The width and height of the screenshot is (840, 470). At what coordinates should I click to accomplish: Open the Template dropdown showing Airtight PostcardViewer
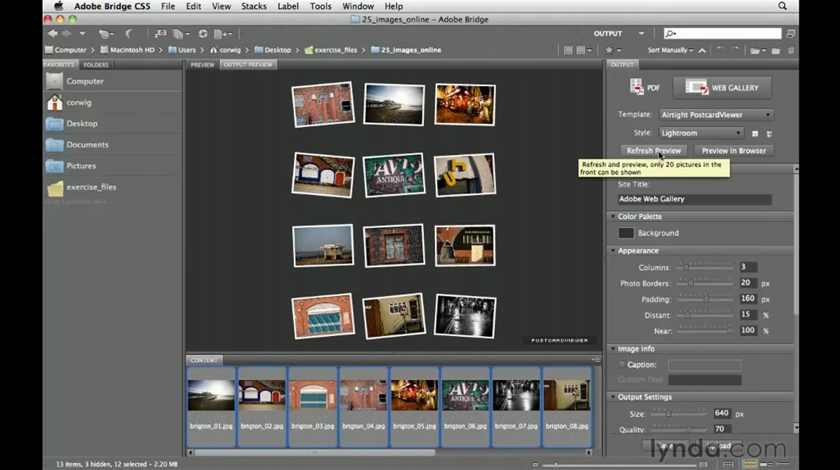tap(715, 114)
